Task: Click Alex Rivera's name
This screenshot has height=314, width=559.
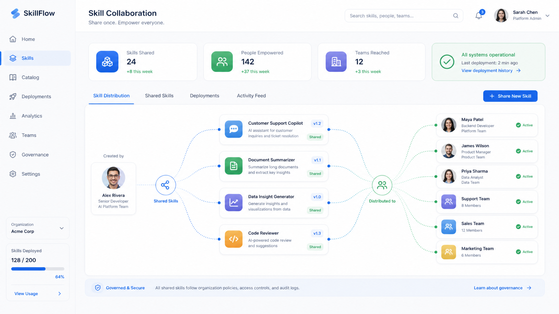Action: pyautogui.click(x=113, y=195)
